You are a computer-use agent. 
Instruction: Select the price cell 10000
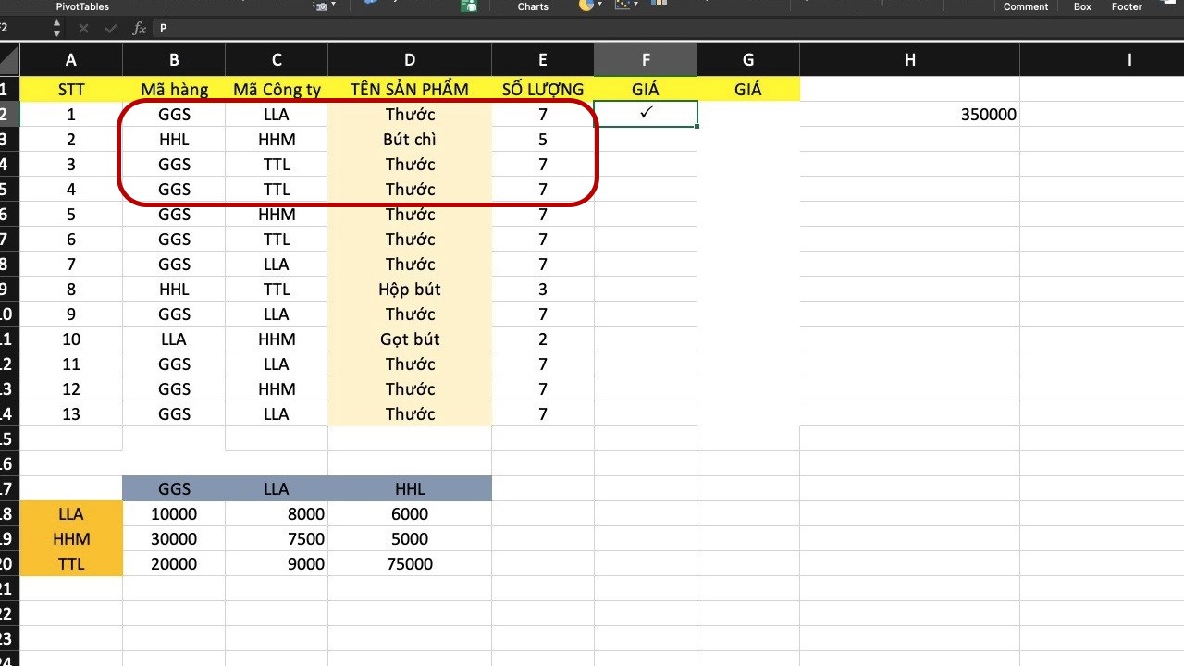[174, 514]
